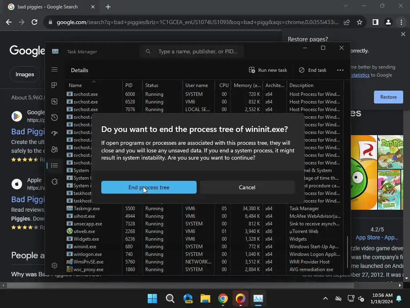Open App history icon in sidebar

pyautogui.click(x=54, y=118)
